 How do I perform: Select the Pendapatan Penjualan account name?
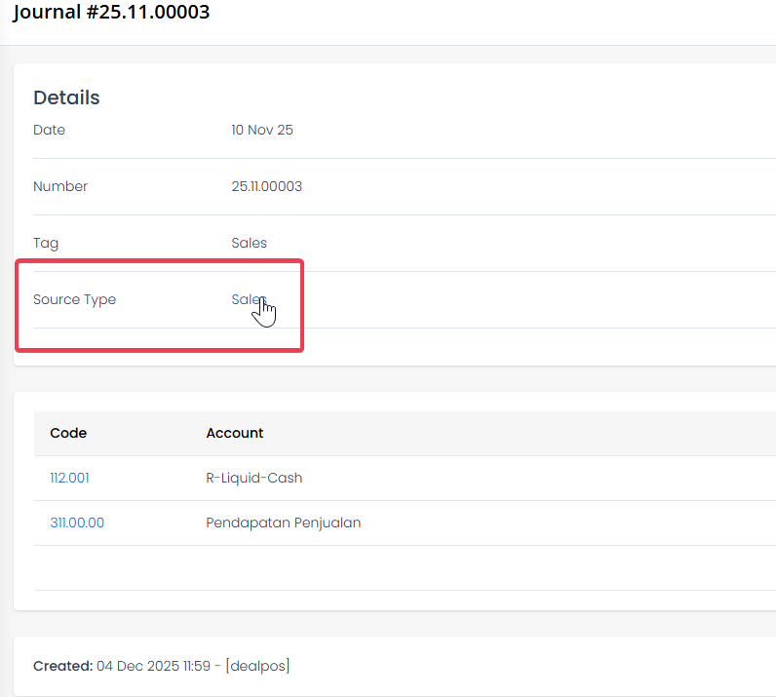[284, 523]
